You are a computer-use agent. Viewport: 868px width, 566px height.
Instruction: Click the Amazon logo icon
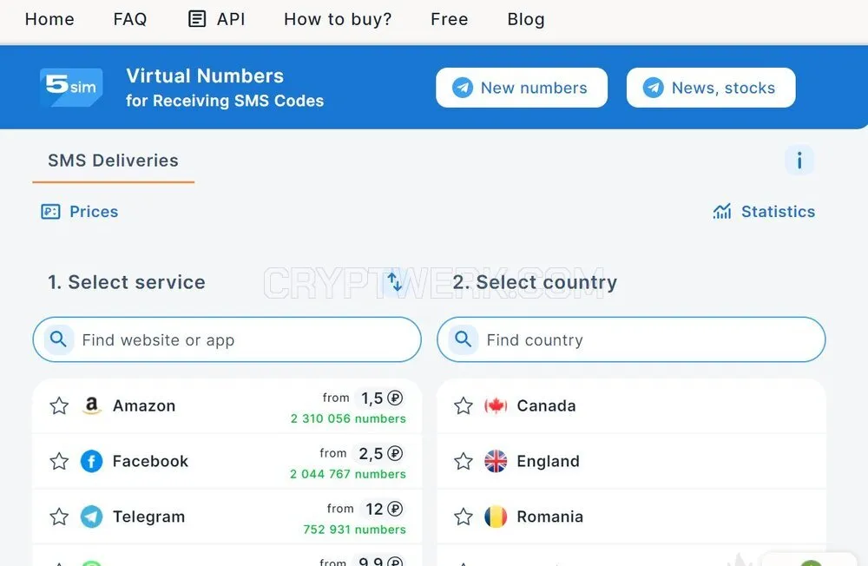92,405
